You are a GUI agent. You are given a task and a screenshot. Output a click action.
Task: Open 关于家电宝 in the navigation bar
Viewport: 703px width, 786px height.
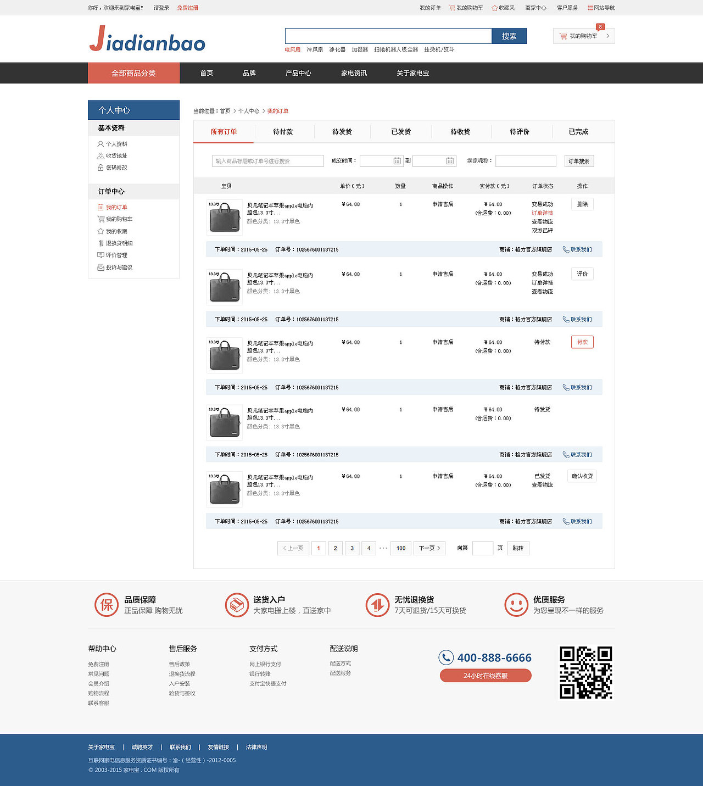point(413,73)
